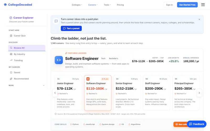210x131 pixels.
Task: Click the By Industry building icon
Action: (11, 54)
